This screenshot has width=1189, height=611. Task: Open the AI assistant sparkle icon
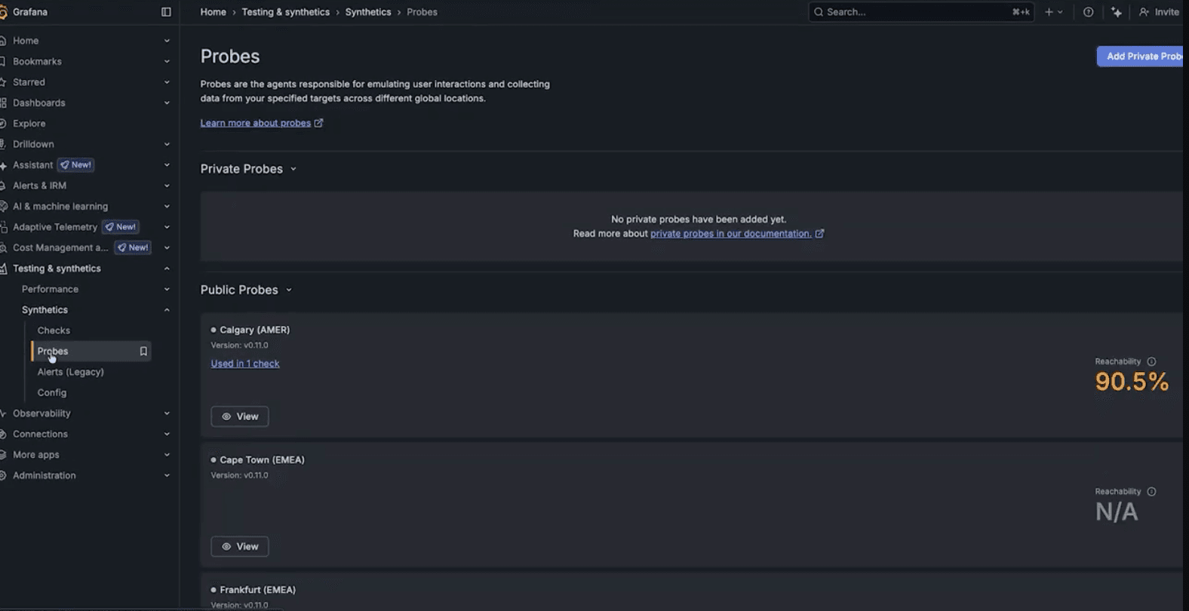(x=1117, y=12)
